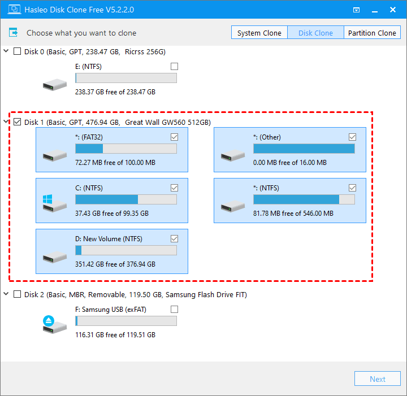
Task: Click the 'E: (NTFS)' partition label
Action: [x=89, y=67]
